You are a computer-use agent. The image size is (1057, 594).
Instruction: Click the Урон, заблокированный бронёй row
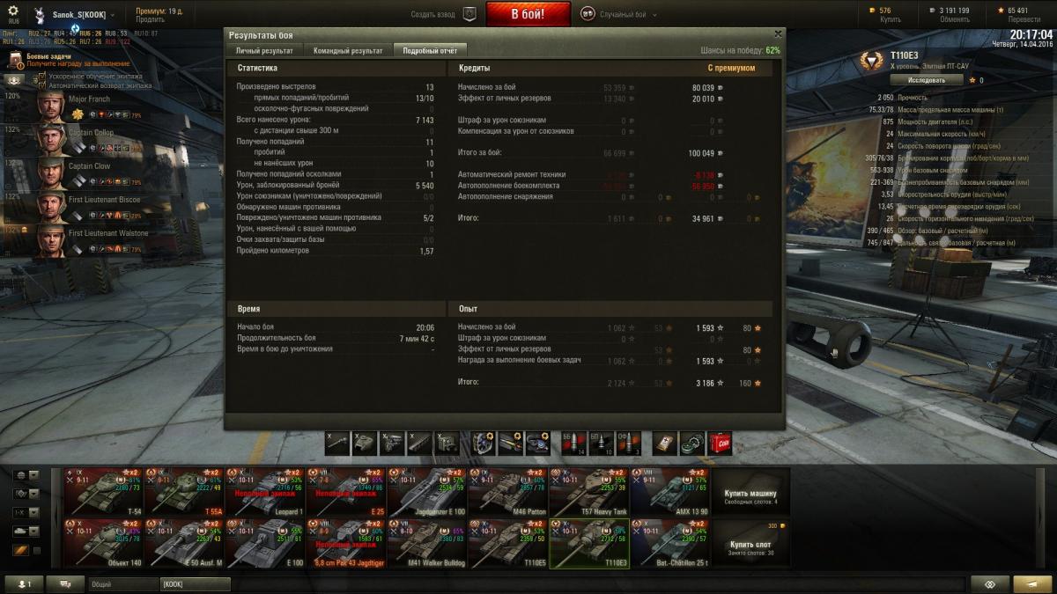[336, 186]
